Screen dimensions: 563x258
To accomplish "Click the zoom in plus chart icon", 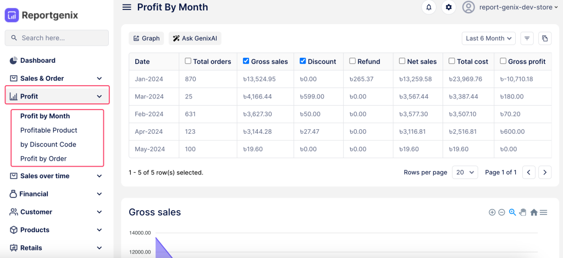I will click(492, 212).
